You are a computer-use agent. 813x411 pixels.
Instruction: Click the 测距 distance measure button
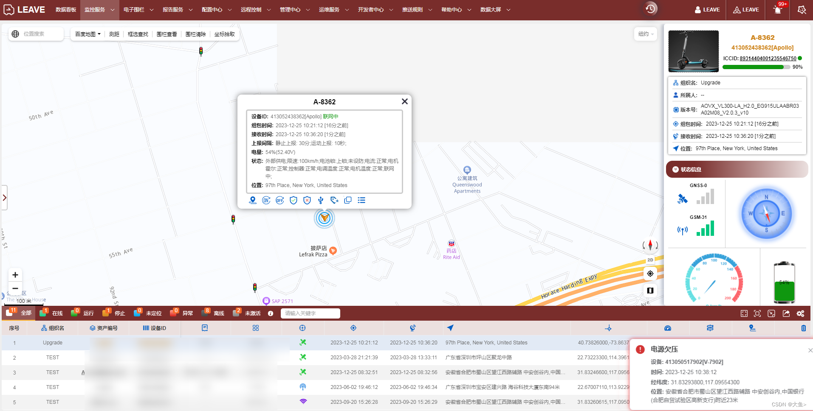114,34
